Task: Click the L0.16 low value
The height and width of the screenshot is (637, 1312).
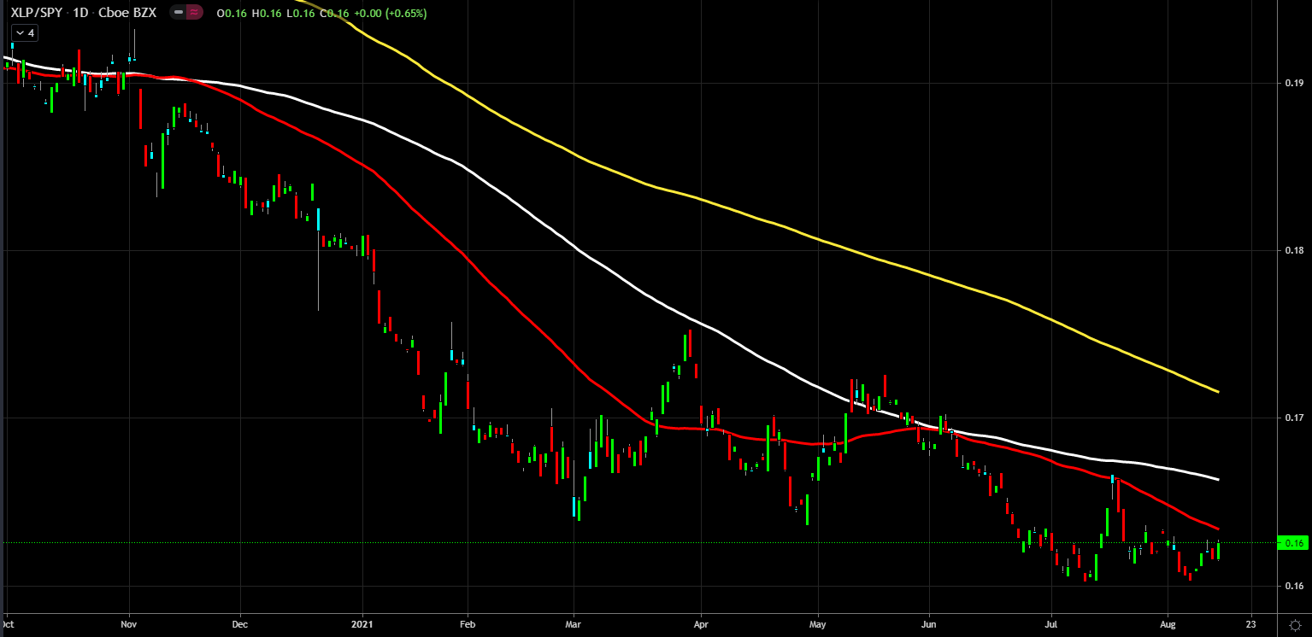Action: click(300, 14)
